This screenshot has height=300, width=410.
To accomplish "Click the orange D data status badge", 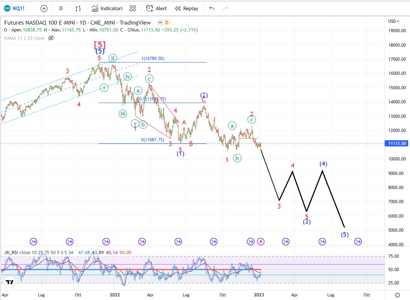I will (x=166, y=22).
